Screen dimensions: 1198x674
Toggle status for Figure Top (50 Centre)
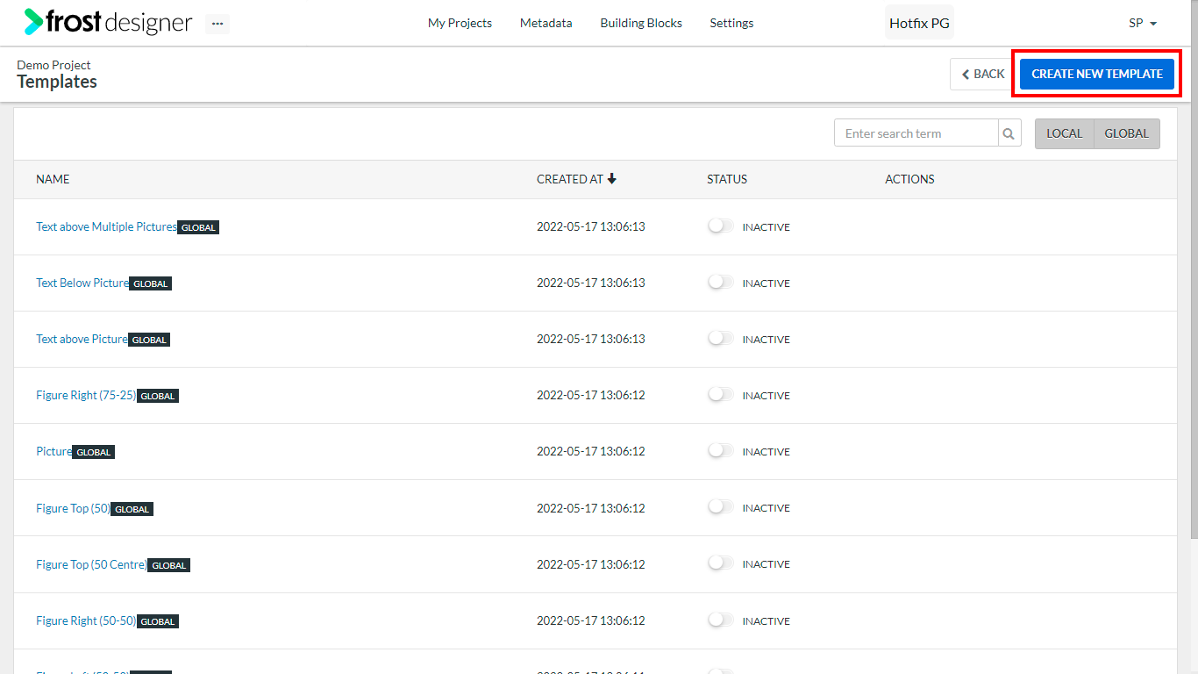721,563
